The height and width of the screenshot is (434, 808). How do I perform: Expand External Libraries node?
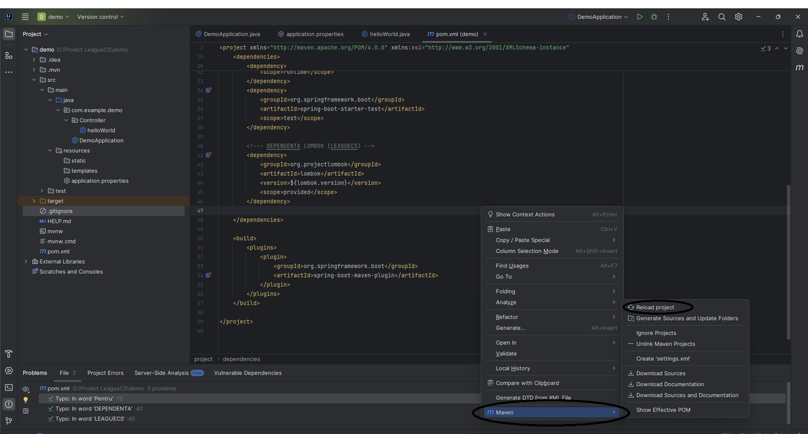pyautogui.click(x=26, y=262)
